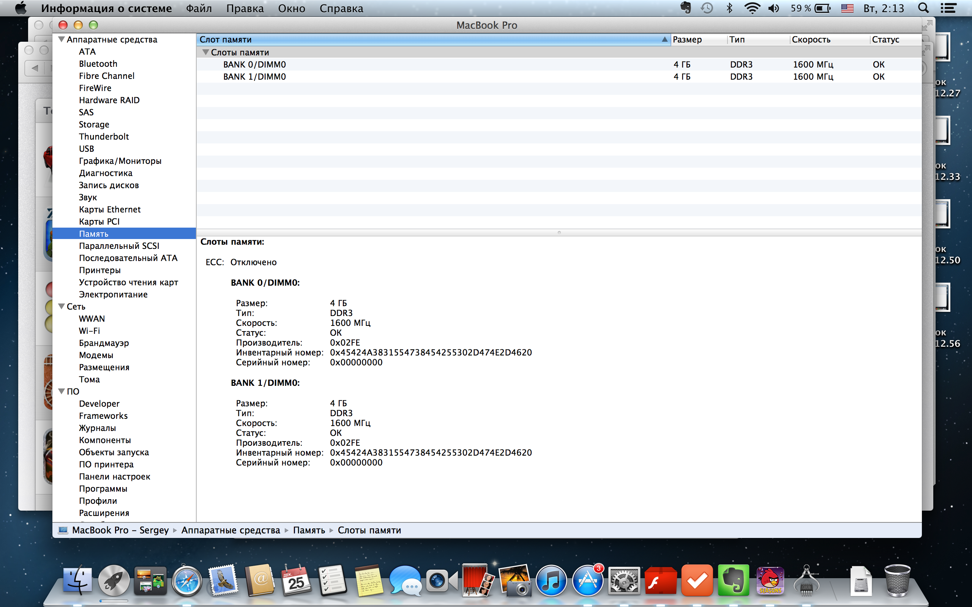The image size is (972, 607).
Task: Select BANK 1/DIMM0 table row
Action: click(559, 76)
